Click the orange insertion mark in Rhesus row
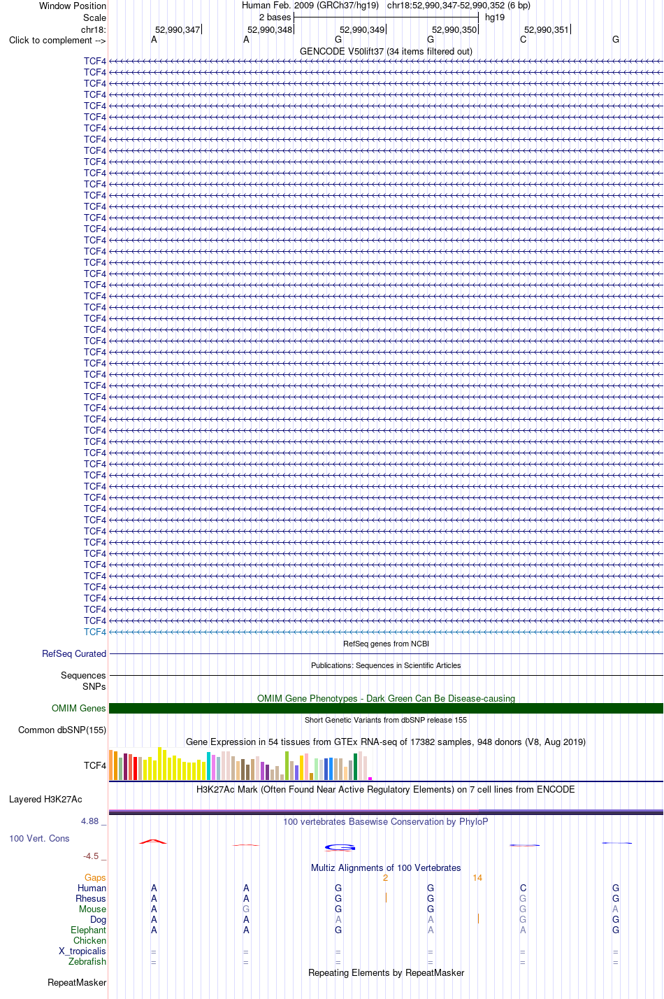Viewport: 664px width, 999px height. coord(386,897)
